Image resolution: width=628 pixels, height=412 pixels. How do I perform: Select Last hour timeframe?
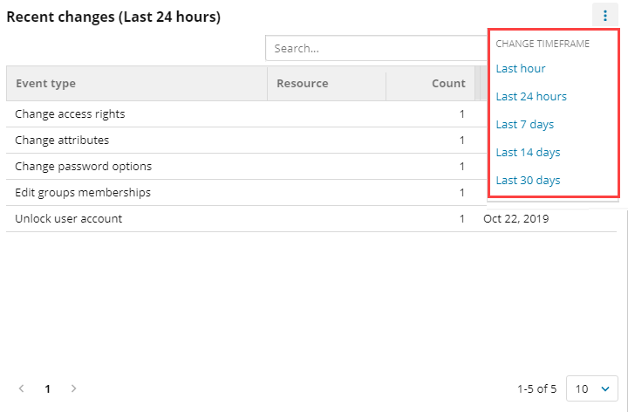pos(521,68)
